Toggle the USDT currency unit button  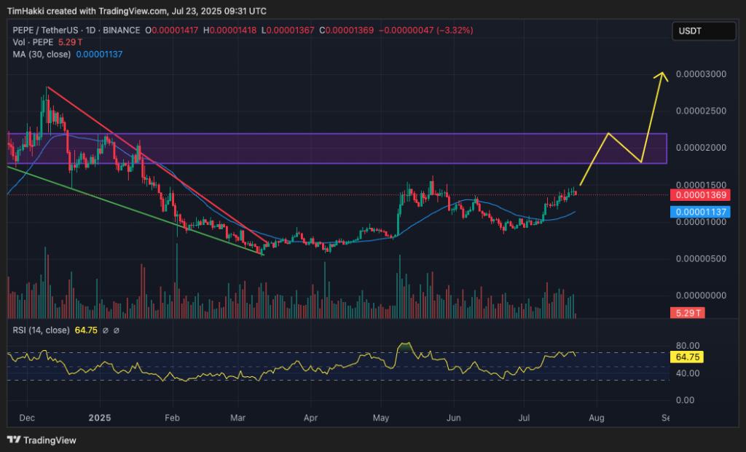704,31
